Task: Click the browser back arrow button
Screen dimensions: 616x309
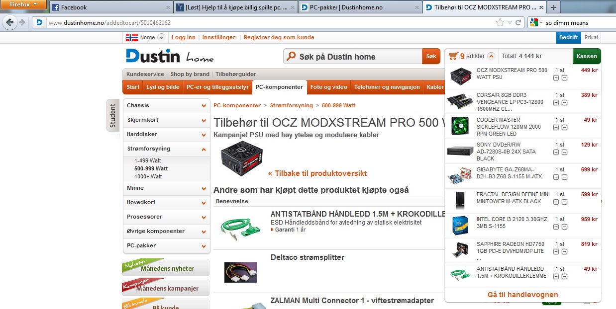Action: (9, 22)
